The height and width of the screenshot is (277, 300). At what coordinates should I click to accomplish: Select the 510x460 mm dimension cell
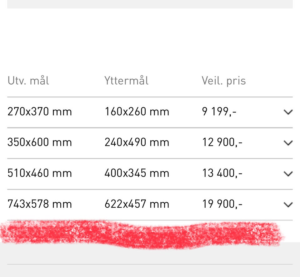click(40, 173)
